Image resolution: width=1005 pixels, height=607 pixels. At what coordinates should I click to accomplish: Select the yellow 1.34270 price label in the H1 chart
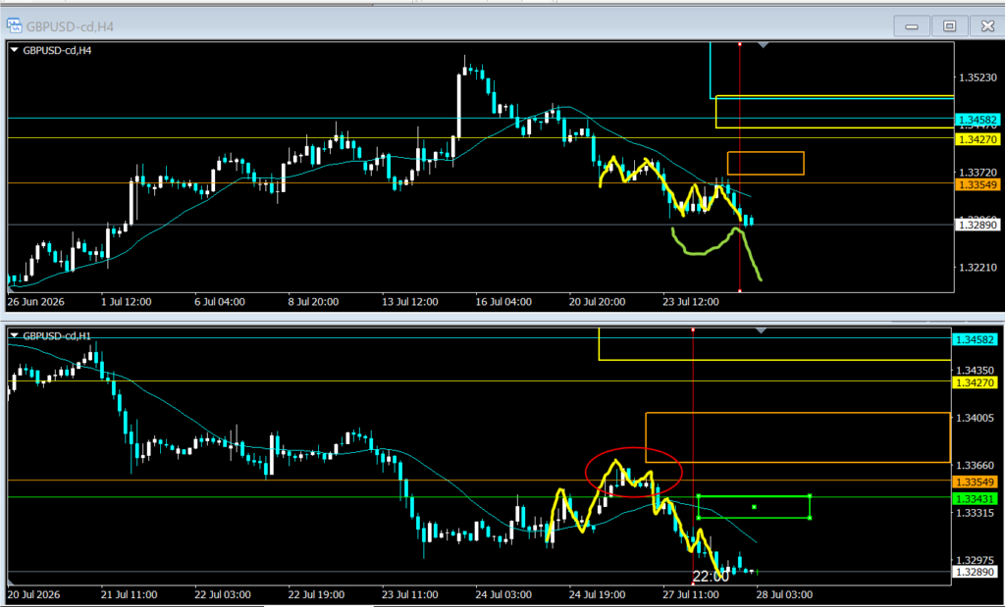point(975,382)
